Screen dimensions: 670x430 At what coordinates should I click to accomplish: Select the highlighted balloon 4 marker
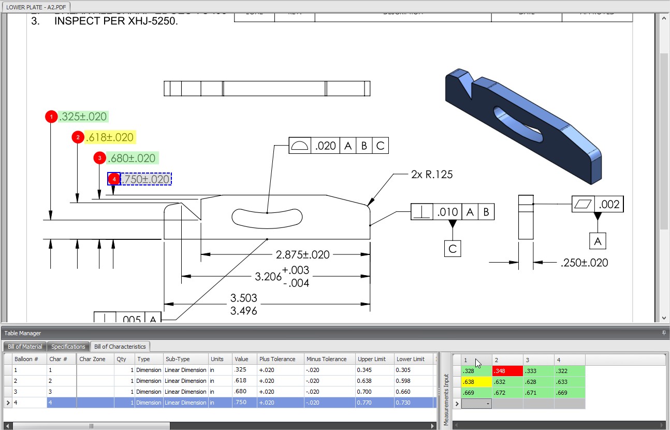tap(114, 179)
